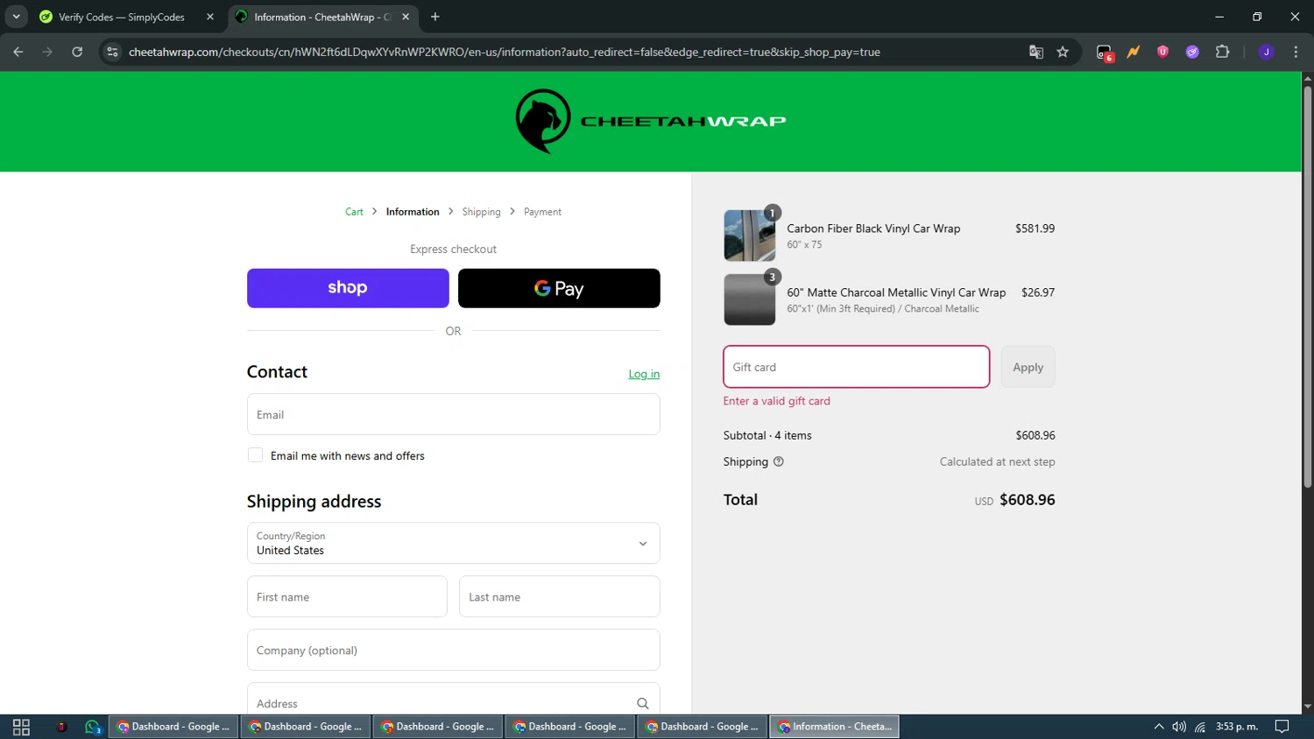The height and width of the screenshot is (739, 1314).
Task: Click the Shipping help question icon
Action: pos(778,461)
